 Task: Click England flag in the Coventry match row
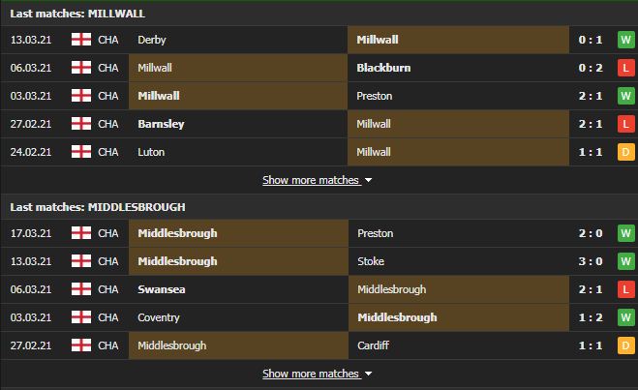tap(81, 317)
